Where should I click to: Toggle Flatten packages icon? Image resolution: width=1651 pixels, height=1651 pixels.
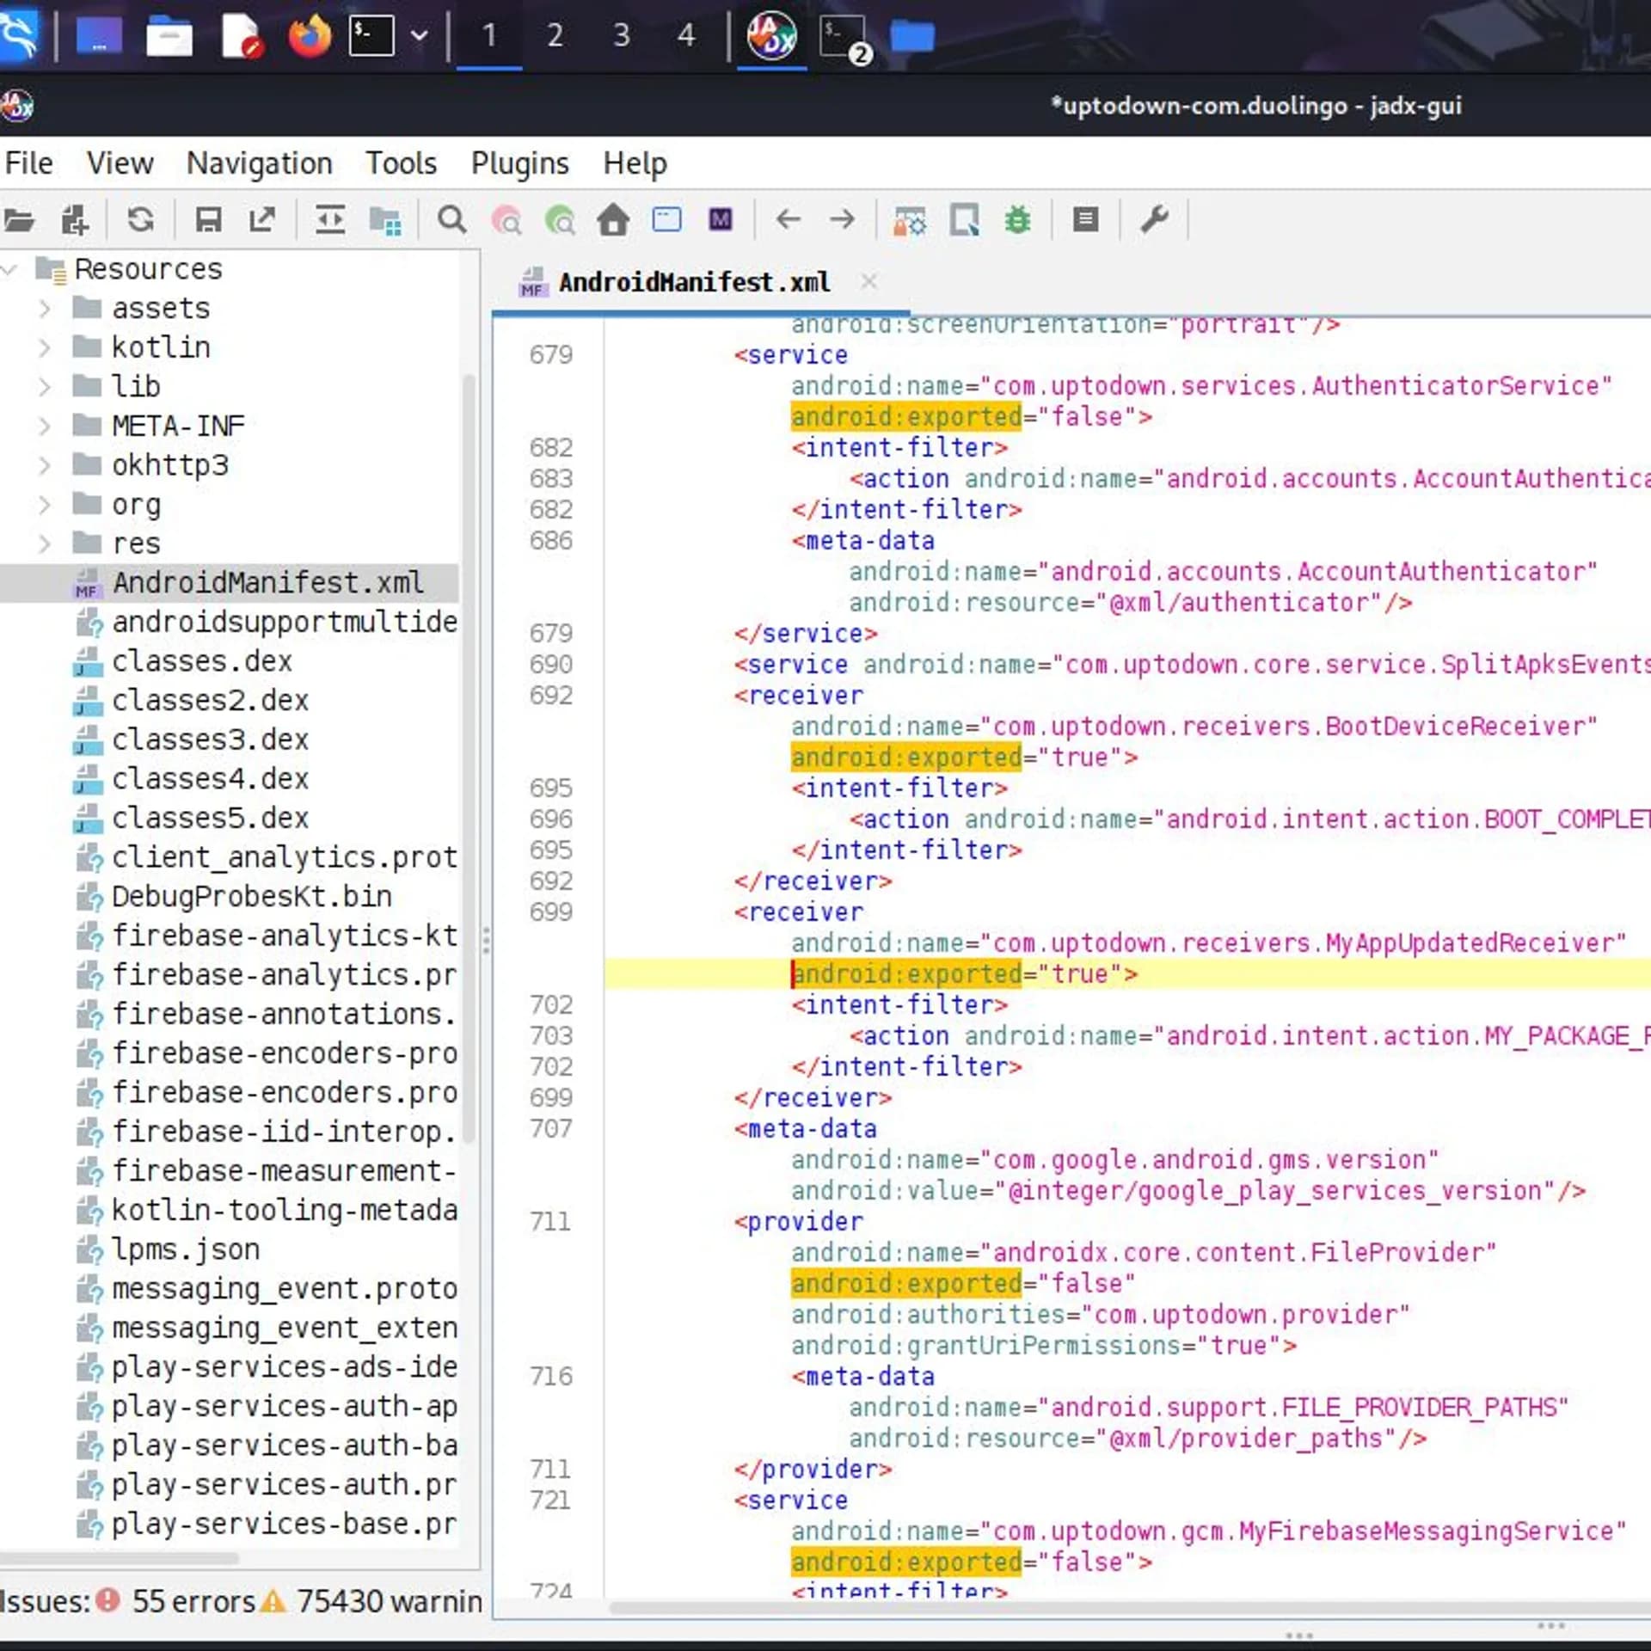[385, 220]
